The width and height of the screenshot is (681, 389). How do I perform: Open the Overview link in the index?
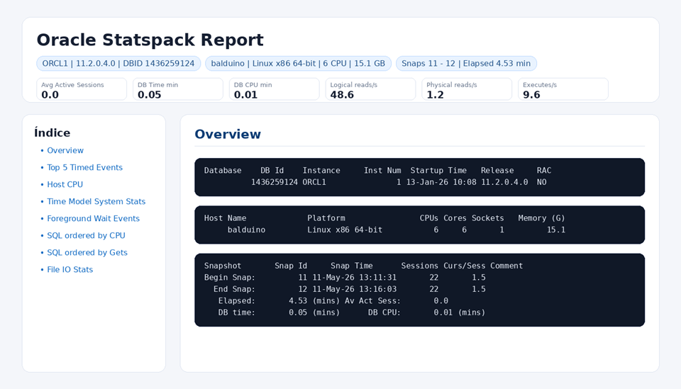65,150
